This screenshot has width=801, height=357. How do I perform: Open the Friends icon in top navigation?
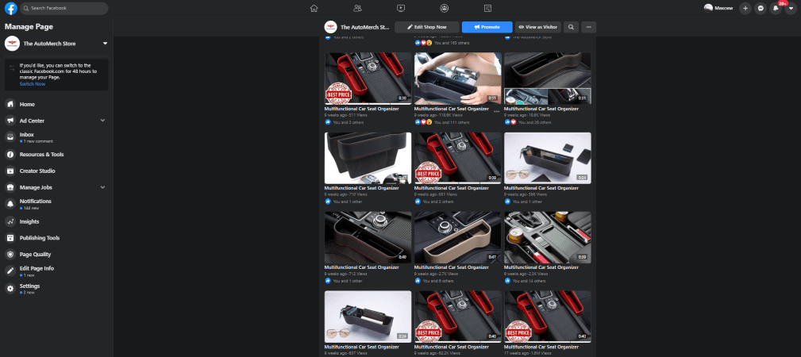[357, 8]
